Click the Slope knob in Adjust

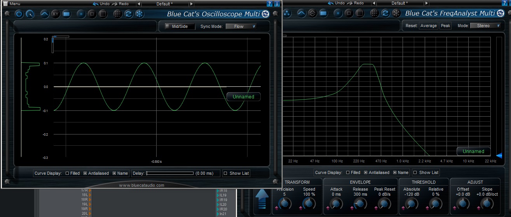[487, 203]
